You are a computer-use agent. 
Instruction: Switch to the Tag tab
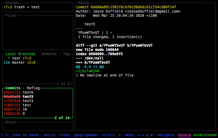66,54
